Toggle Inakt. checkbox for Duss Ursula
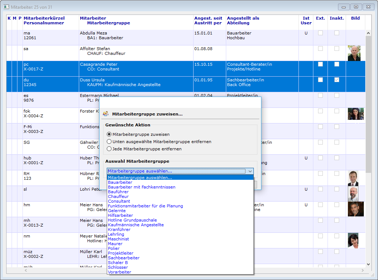The width and height of the screenshot is (378, 280). (x=337, y=80)
